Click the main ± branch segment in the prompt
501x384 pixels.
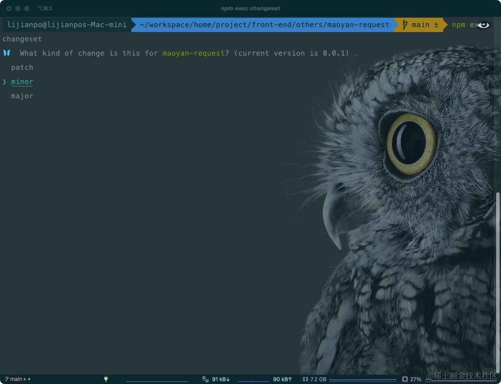click(420, 24)
